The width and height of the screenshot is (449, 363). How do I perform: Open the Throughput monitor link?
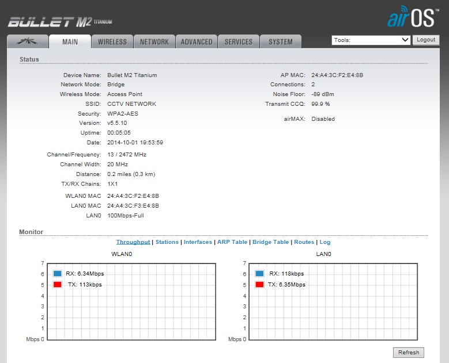click(x=133, y=242)
